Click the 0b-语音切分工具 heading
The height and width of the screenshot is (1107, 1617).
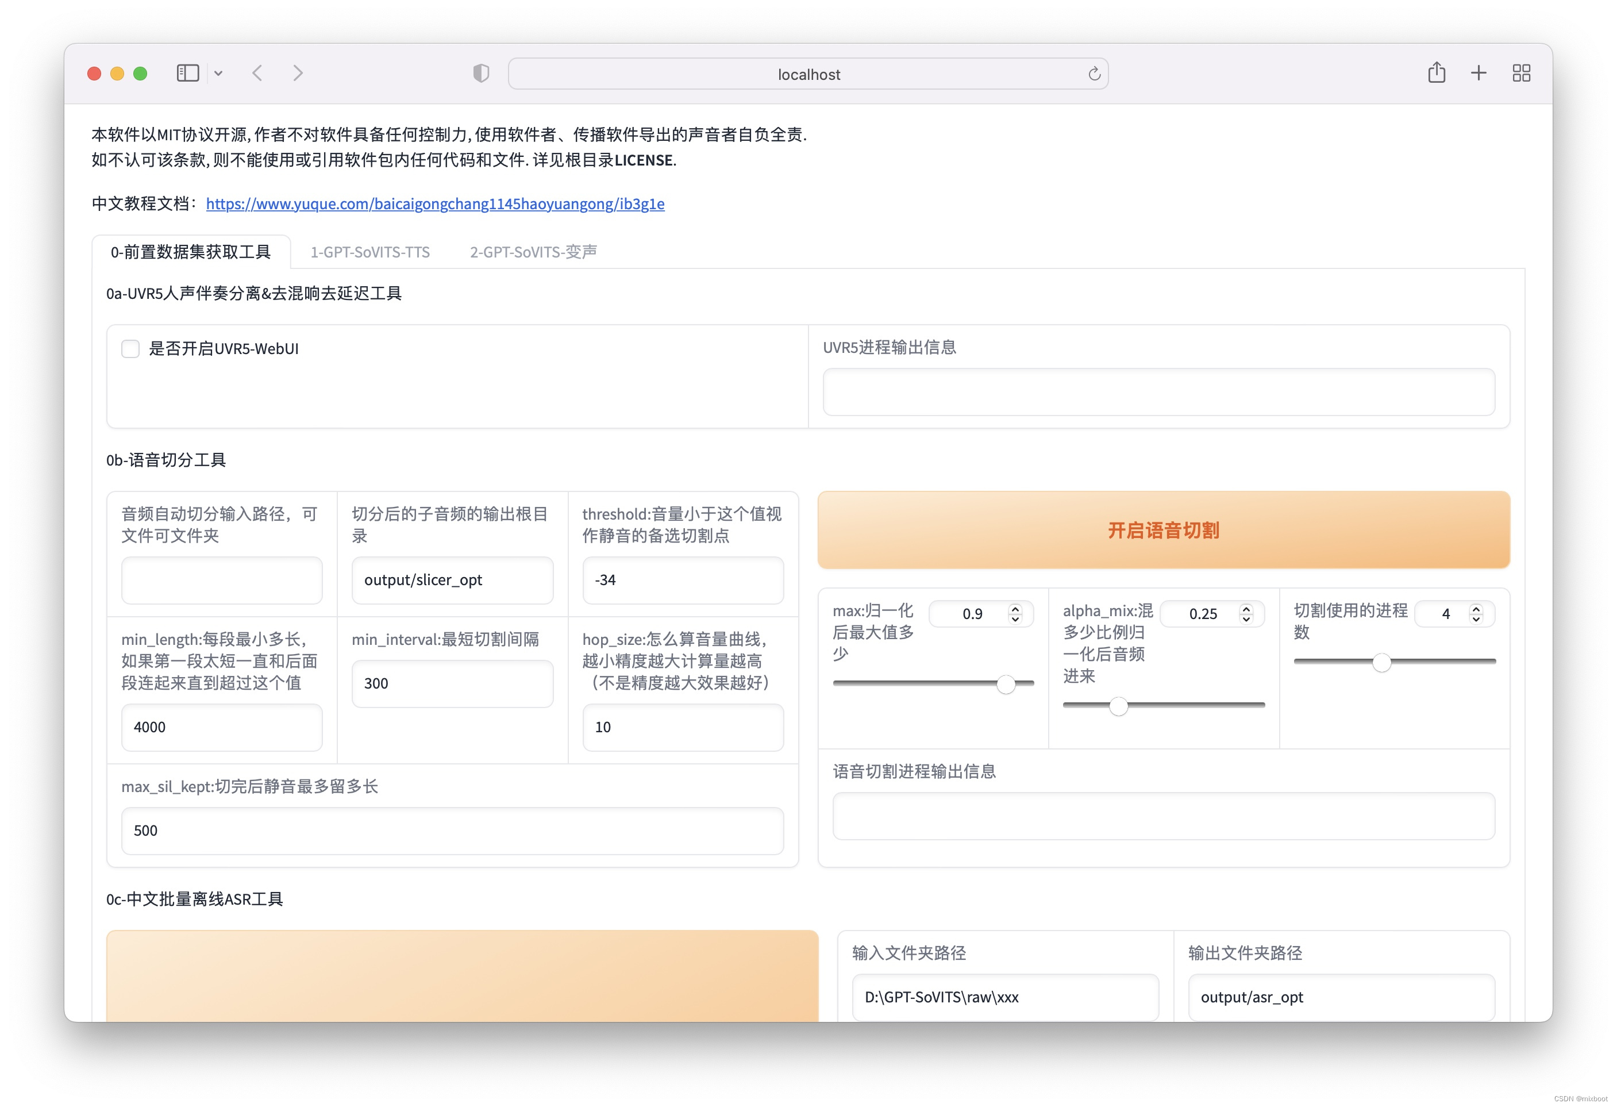pos(166,460)
